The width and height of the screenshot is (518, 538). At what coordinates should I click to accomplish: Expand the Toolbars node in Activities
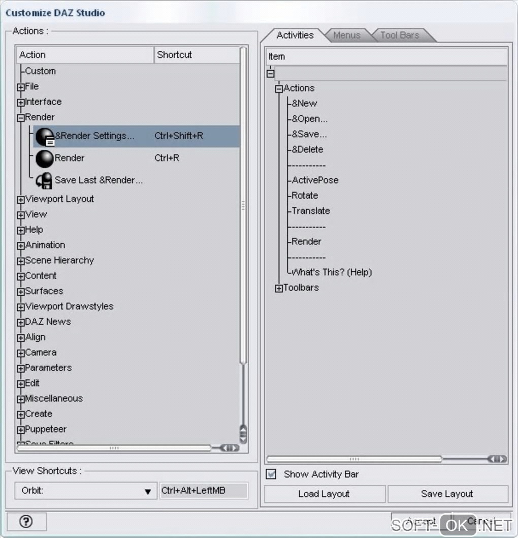279,289
